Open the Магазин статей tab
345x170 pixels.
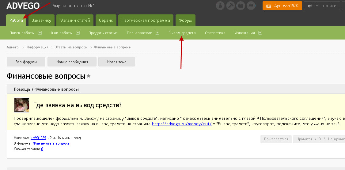[x=75, y=21]
